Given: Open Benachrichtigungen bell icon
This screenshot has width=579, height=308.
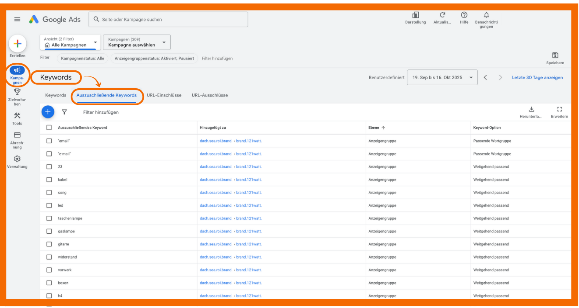Looking at the screenshot, I should click(x=486, y=15).
